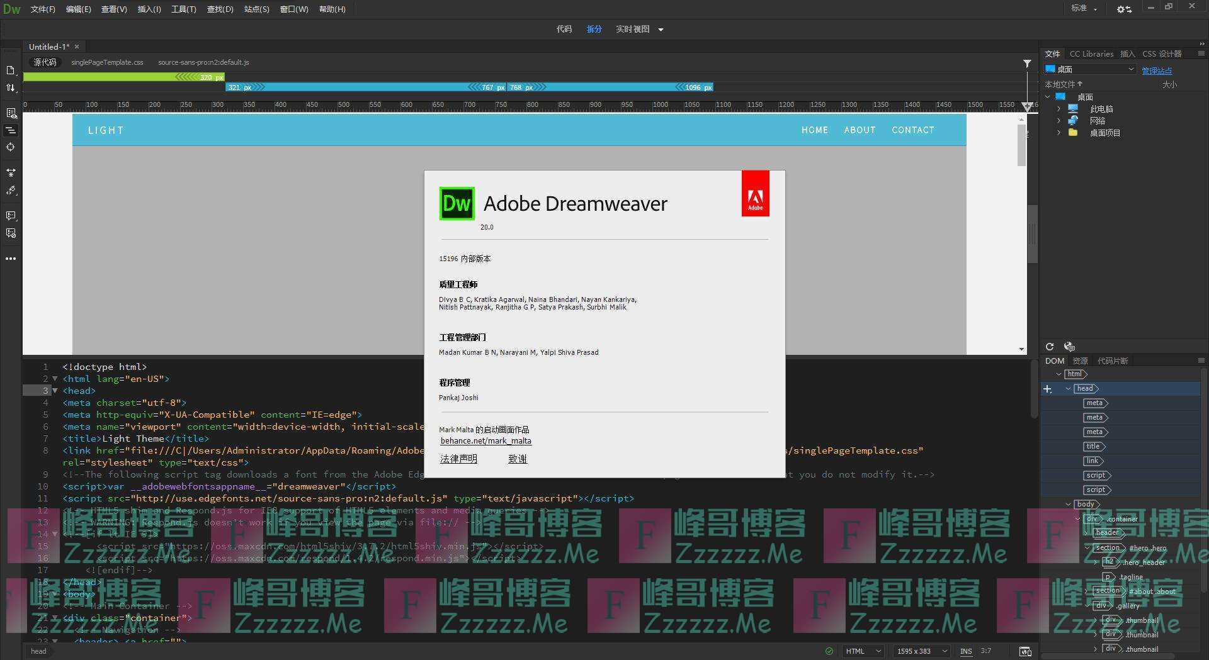Image resolution: width=1209 pixels, height=660 pixels.
Task: Expand the 桌面项目 folder node
Action: 1059,133
